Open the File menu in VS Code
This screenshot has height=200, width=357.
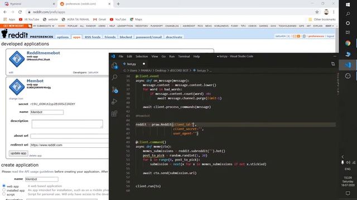[121, 56]
